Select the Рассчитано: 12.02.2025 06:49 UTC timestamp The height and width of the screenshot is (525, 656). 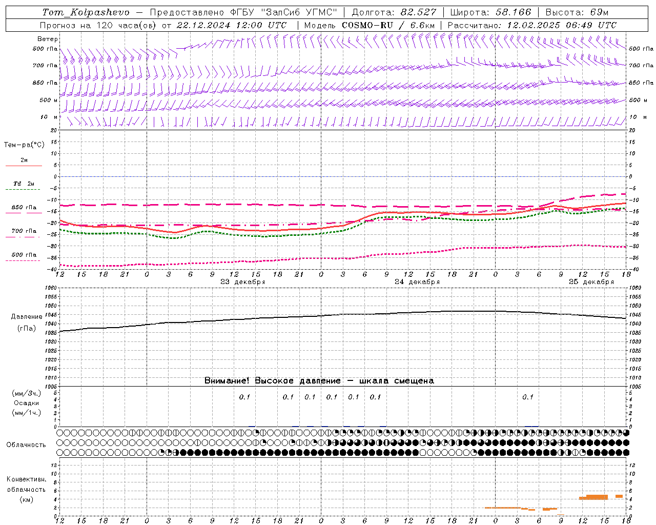532,25
